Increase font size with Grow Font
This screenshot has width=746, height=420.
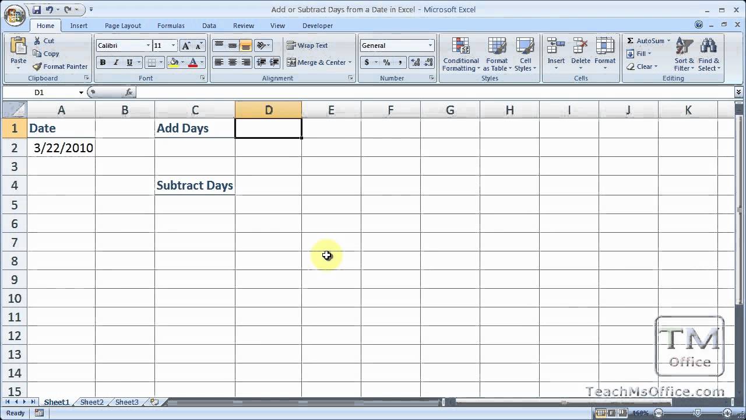(x=186, y=45)
